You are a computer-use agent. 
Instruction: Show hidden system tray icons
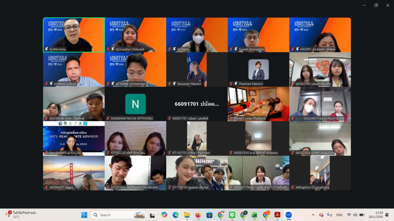point(313,215)
